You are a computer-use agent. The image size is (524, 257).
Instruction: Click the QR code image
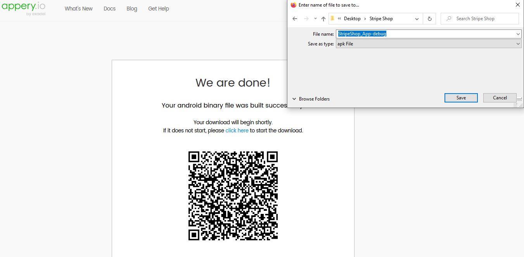click(x=233, y=196)
